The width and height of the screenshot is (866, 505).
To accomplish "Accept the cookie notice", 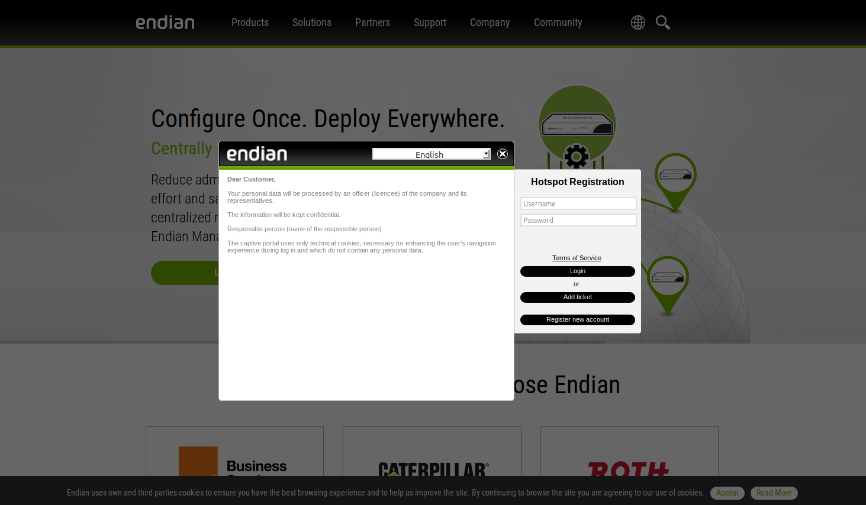I will 727,493.
